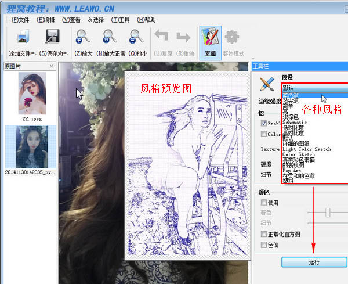The height and width of the screenshot is (284, 348).
Task: Toggle Normalize Histogram (正常化直方图) checkbox
Action: pos(264,234)
